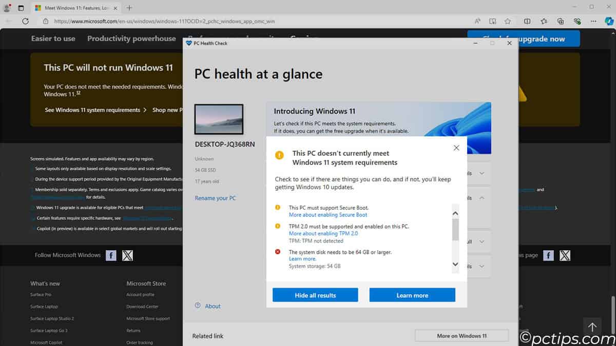
Task: Refresh the page in Edge
Action: pyautogui.click(x=25, y=21)
